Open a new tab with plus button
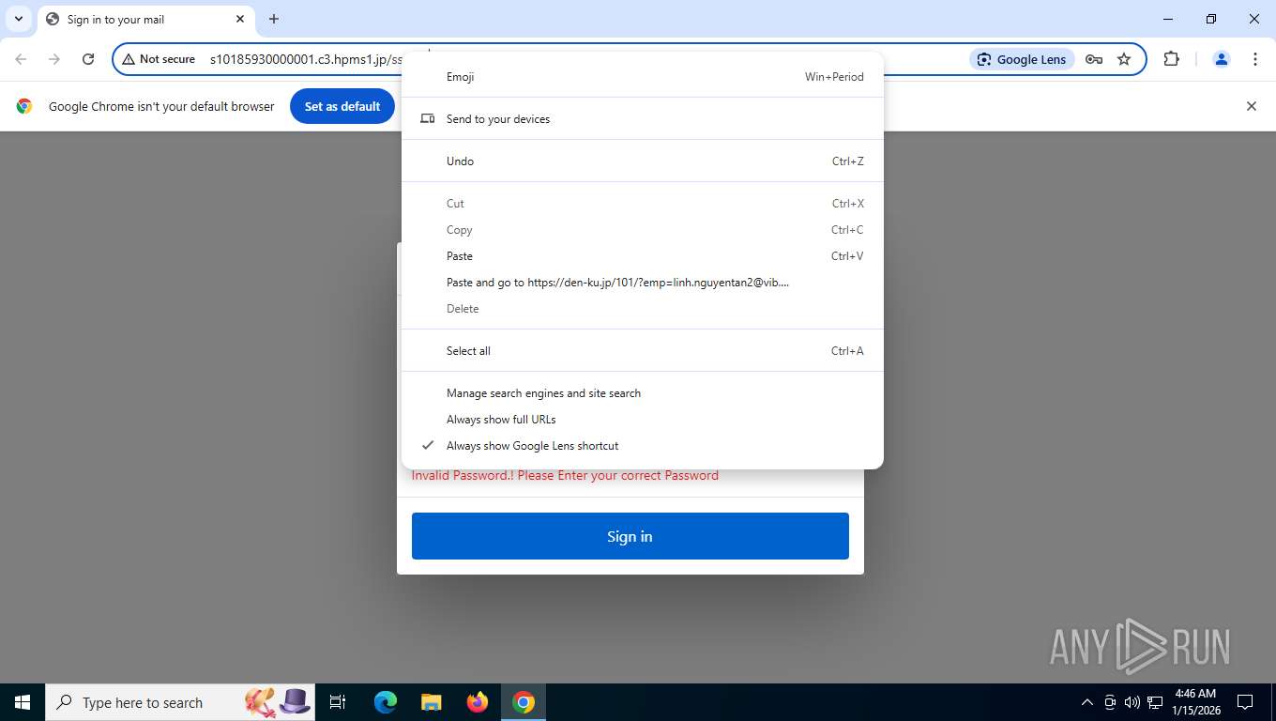This screenshot has height=721, width=1276. [274, 19]
